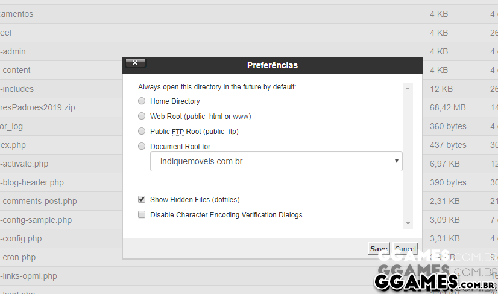The image size is (498, 294).
Task: Select Public FTP Root radio button
Action: [x=142, y=131]
